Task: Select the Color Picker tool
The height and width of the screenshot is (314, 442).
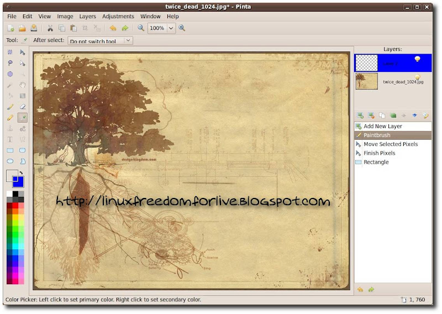Action: tap(23, 118)
